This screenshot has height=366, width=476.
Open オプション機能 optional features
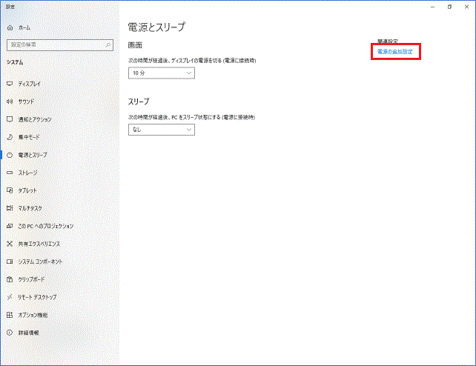(33, 315)
